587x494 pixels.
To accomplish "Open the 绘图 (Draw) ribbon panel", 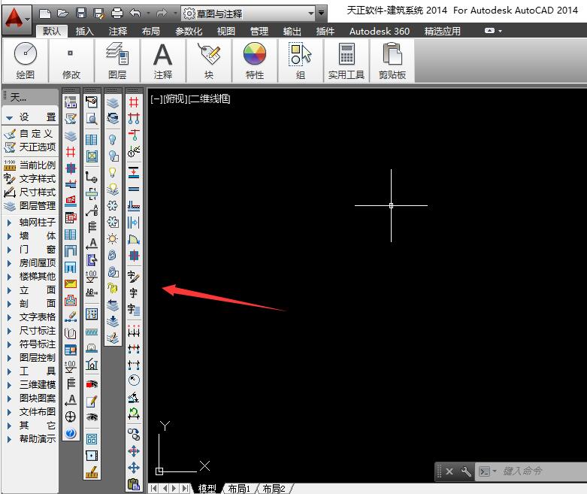I will [26, 61].
